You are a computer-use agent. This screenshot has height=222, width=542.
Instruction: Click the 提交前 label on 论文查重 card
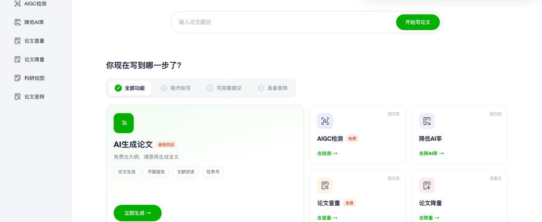393,179
